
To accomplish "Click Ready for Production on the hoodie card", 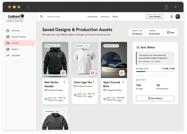I will [51, 99].
